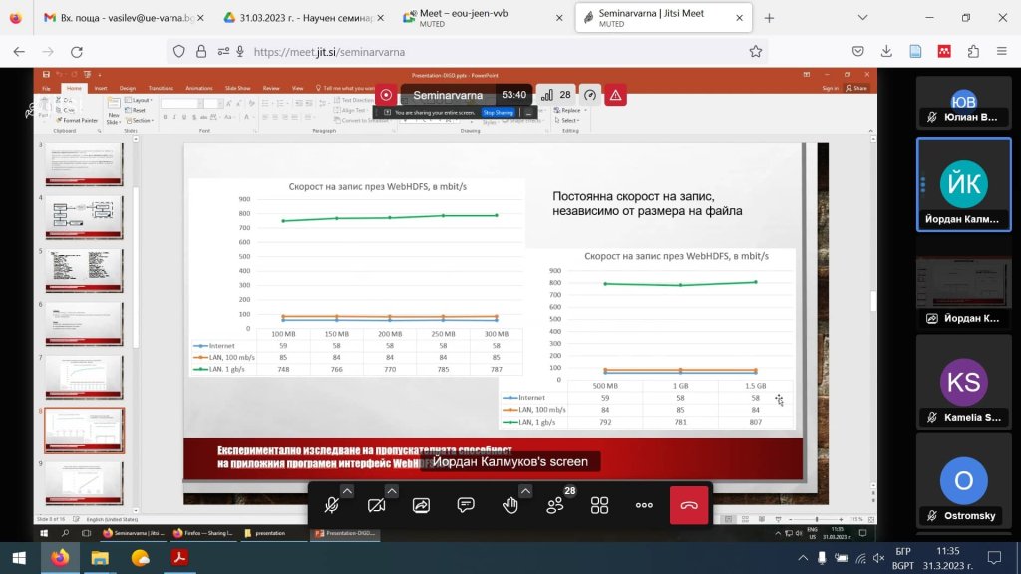Raise your hand in the meeting
Image resolution: width=1021 pixels, height=574 pixels.
coord(510,505)
